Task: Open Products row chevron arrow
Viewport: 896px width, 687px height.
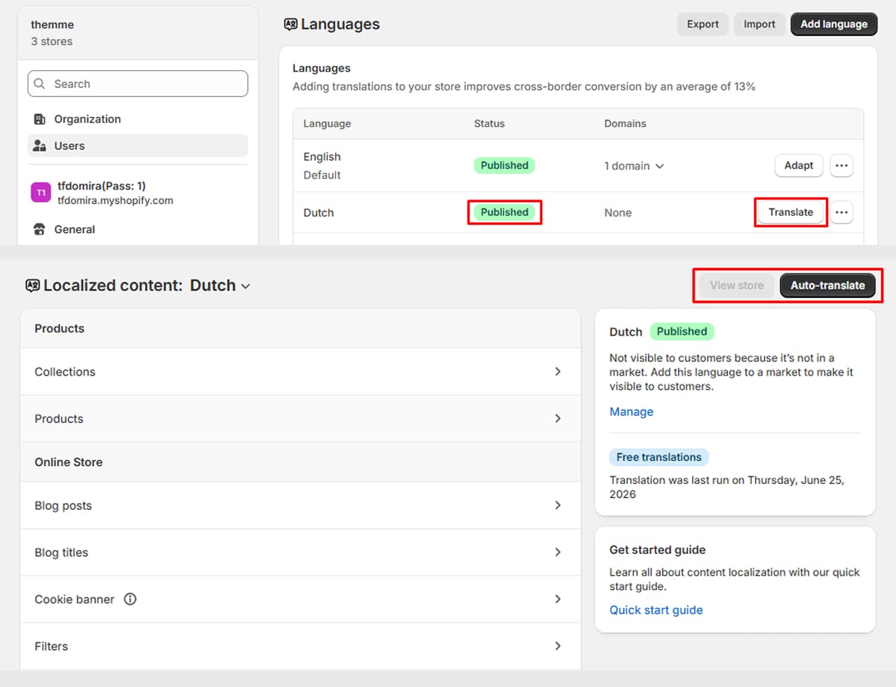Action: pyautogui.click(x=558, y=418)
